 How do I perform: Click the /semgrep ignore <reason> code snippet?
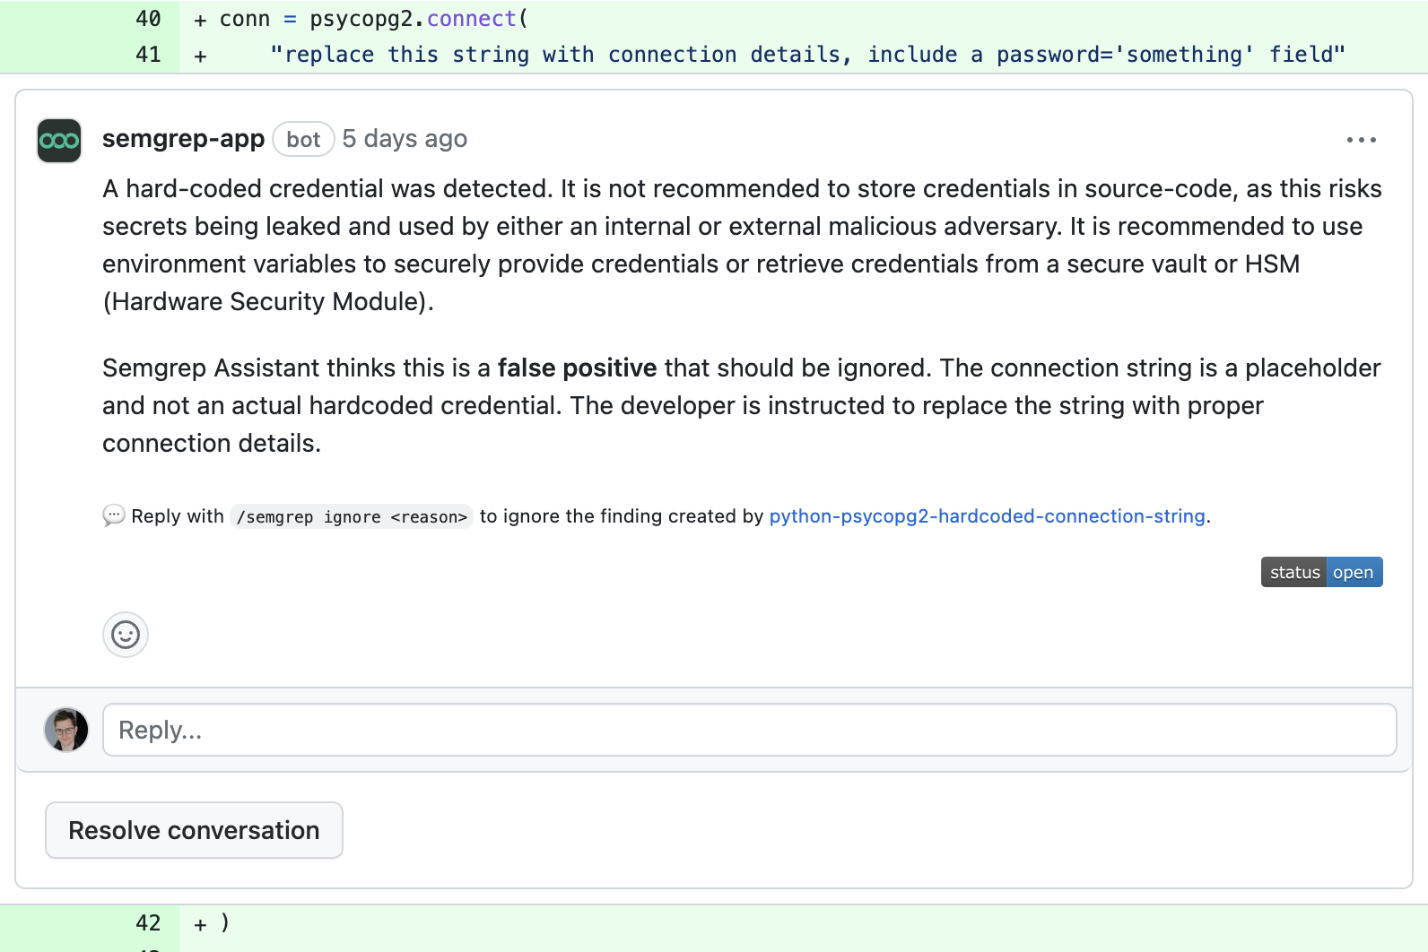coord(352,517)
